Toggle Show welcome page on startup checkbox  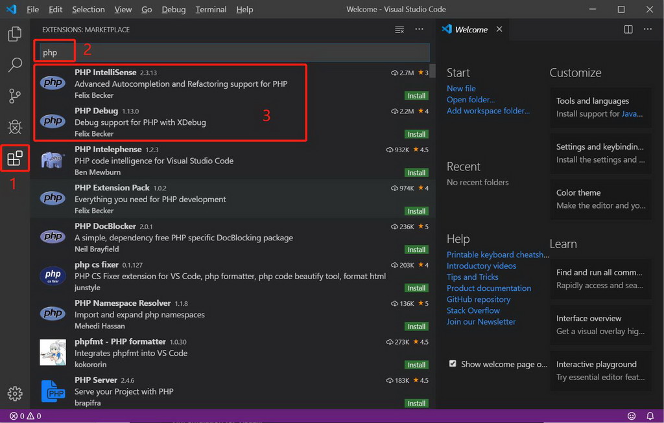453,364
